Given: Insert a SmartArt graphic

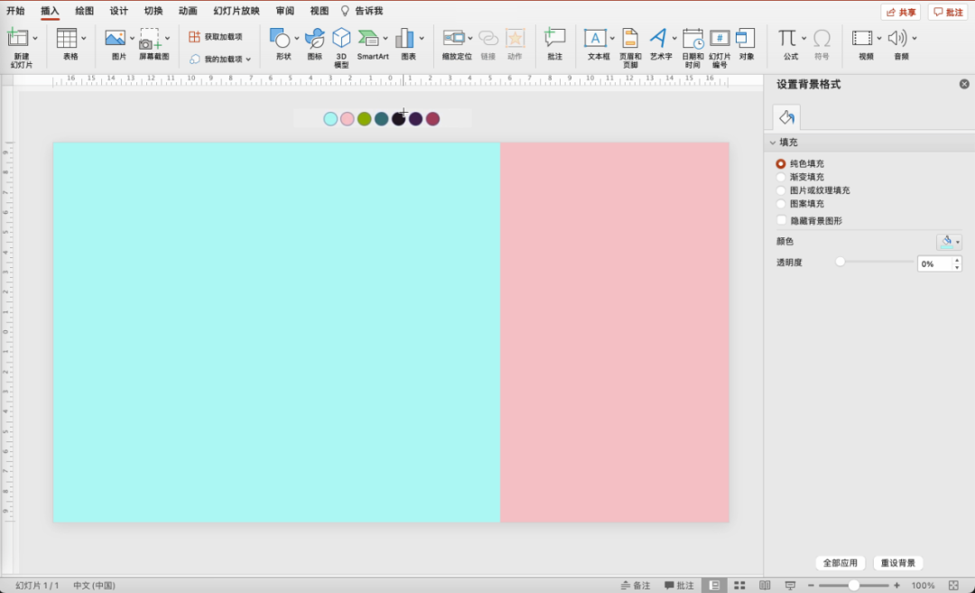Looking at the screenshot, I should coord(369,38).
